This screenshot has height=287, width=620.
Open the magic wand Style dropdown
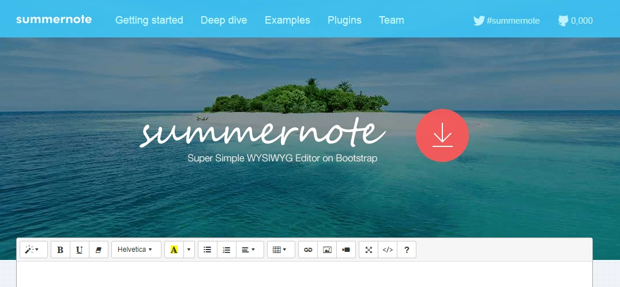33,250
